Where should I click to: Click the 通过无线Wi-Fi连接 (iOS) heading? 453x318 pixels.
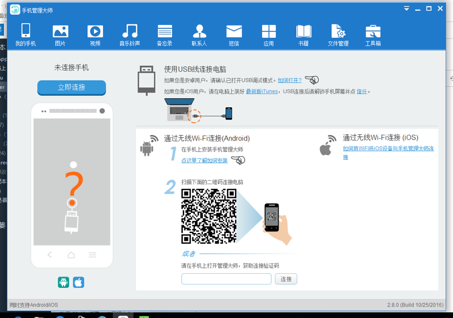click(381, 138)
